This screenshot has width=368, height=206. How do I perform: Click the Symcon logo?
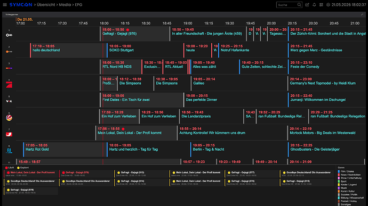click(21, 5)
